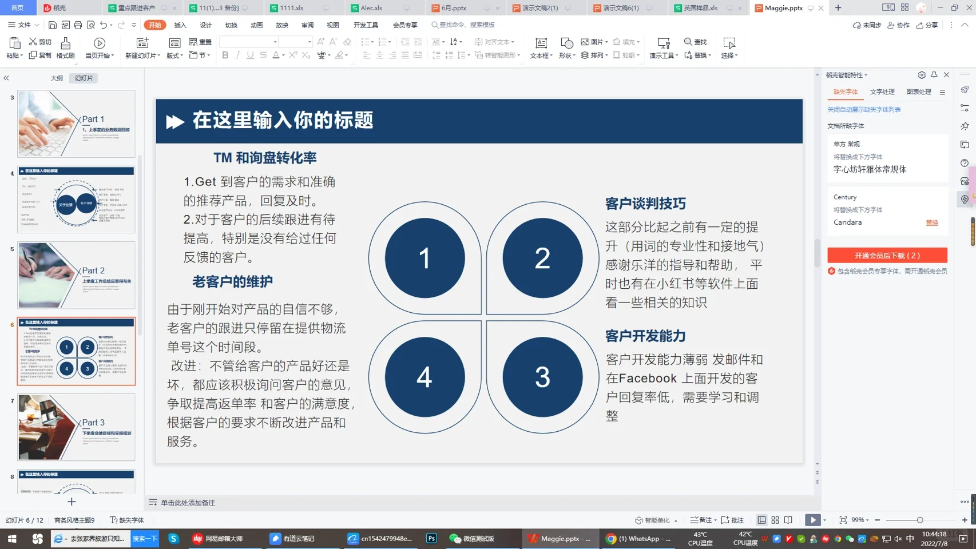Click the Fit-to-window zoom icon

click(x=843, y=520)
